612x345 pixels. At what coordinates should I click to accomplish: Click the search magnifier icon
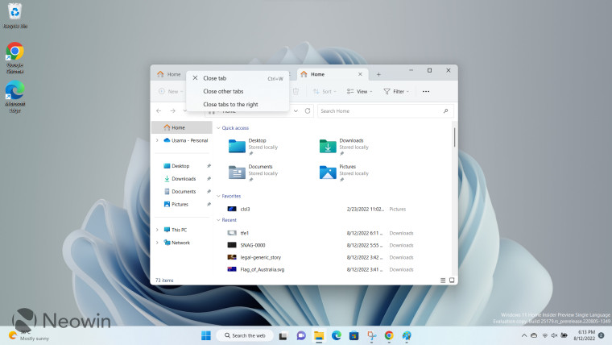tap(445, 111)
